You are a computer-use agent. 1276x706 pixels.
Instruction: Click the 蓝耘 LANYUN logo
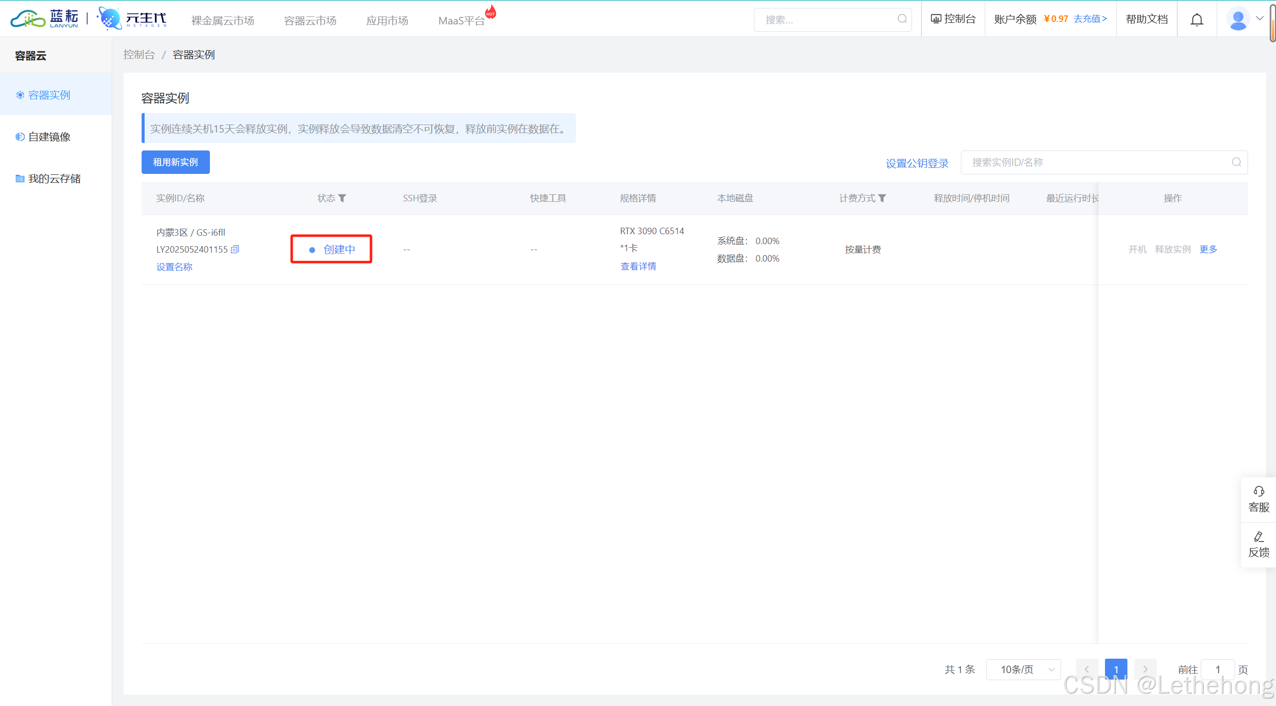coord(45,19)
